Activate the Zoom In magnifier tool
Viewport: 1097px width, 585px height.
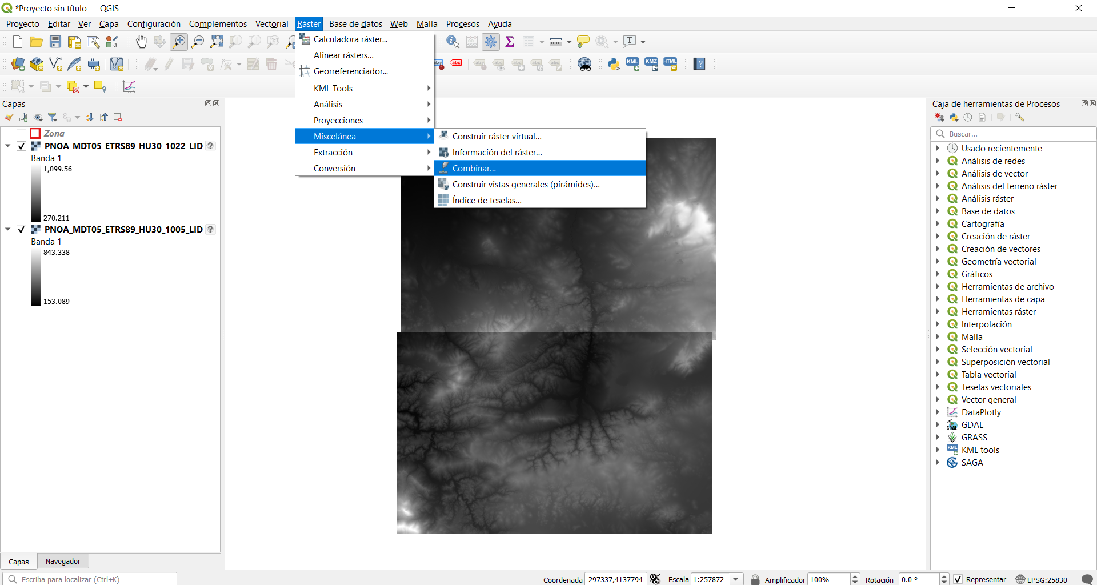pyautogui.click(x=179, y=42)
